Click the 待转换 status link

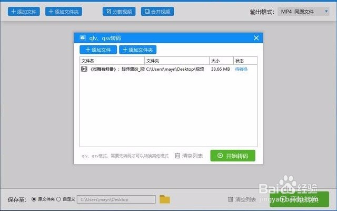tap(241, 69)
